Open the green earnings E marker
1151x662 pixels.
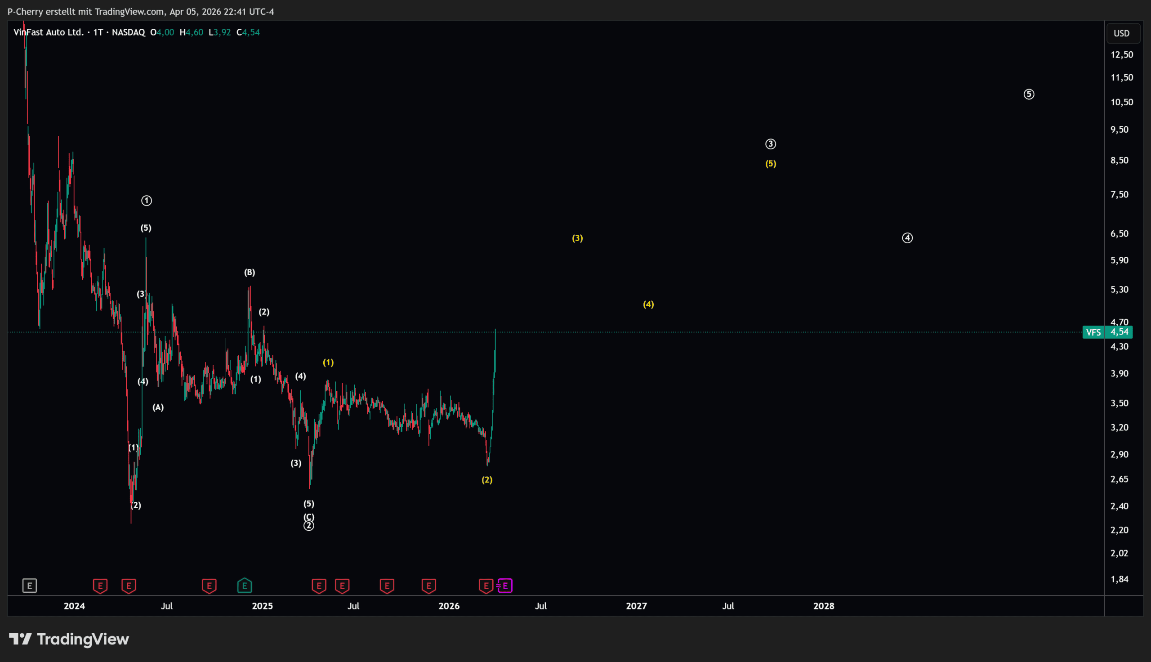click(x=245, y=586)
